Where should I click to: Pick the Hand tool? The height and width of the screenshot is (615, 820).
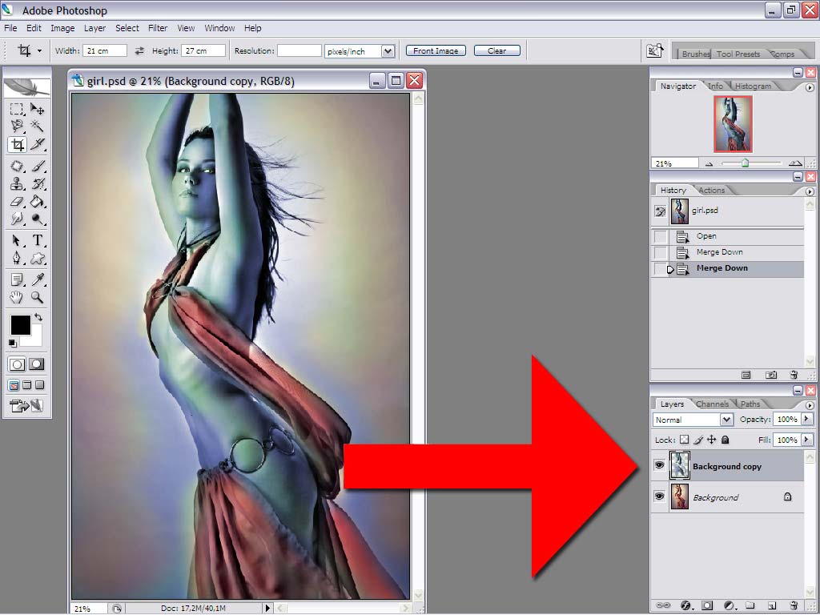[x=17, y=297]
